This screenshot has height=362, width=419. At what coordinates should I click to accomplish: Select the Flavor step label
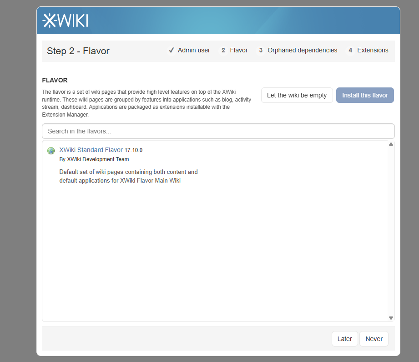click(239, 51)
